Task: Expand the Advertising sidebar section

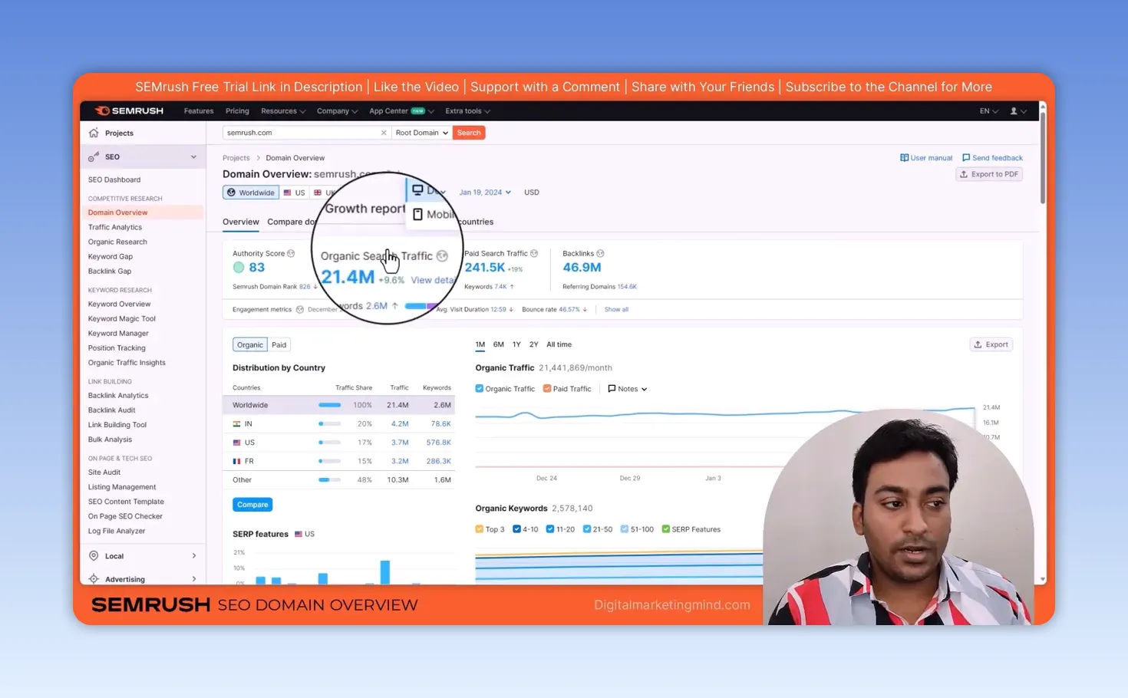Action: click(x=193, y=579)
